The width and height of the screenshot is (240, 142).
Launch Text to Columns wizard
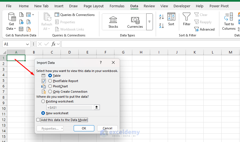click(x=229, y=21)
